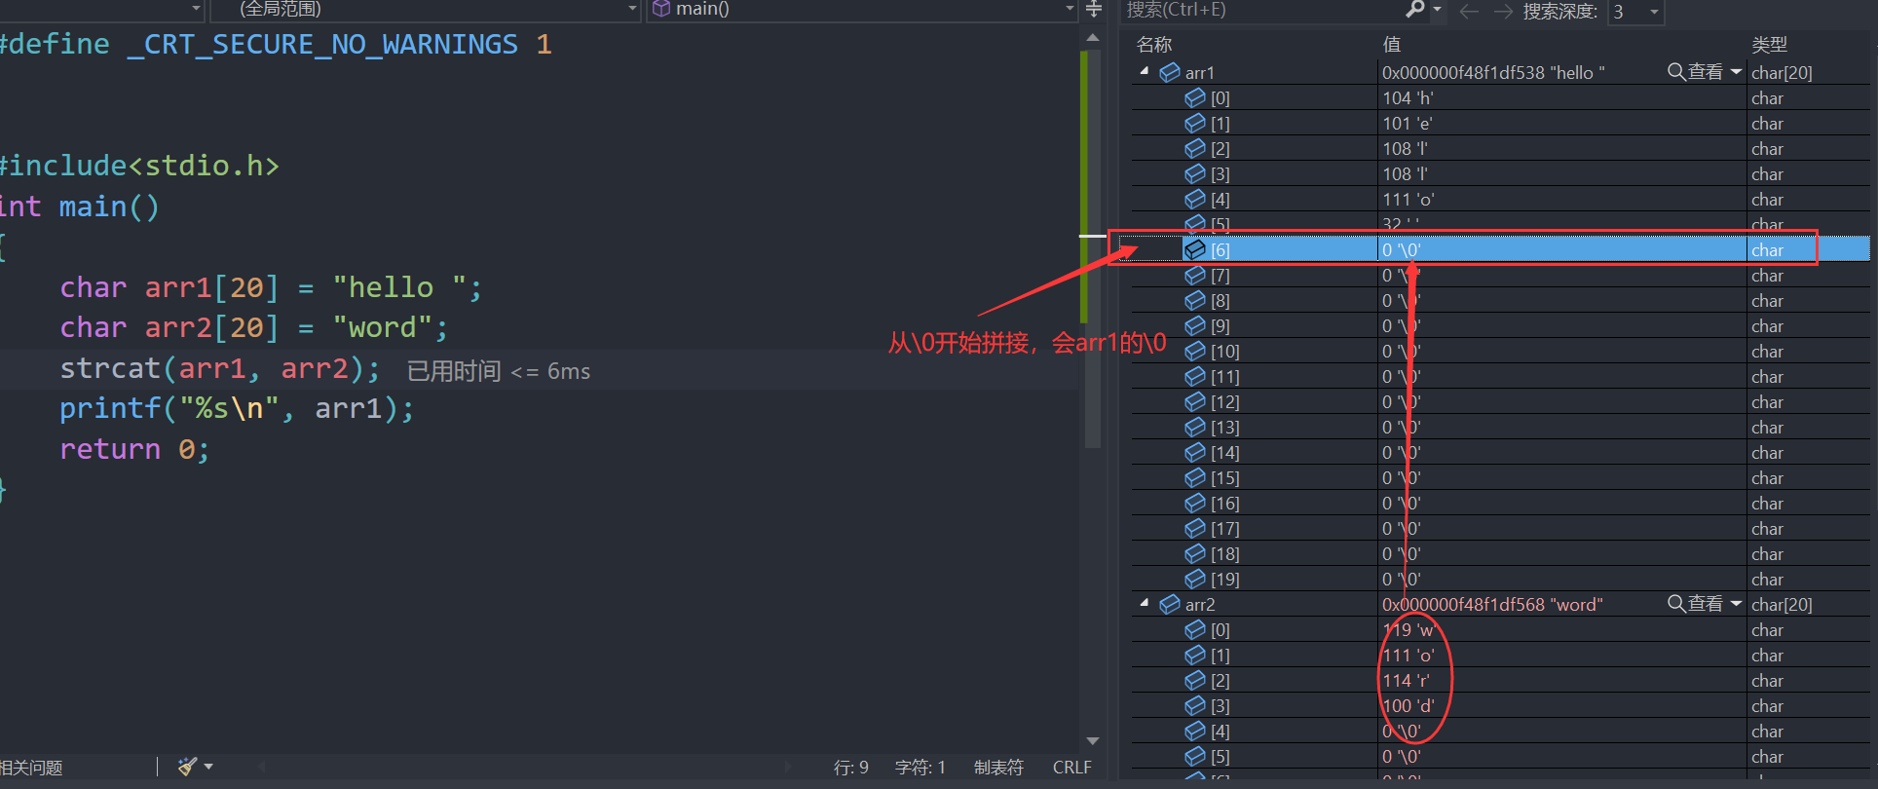
Task: Select arr2 element [5] icon
Action: [x=1195, y=756]
